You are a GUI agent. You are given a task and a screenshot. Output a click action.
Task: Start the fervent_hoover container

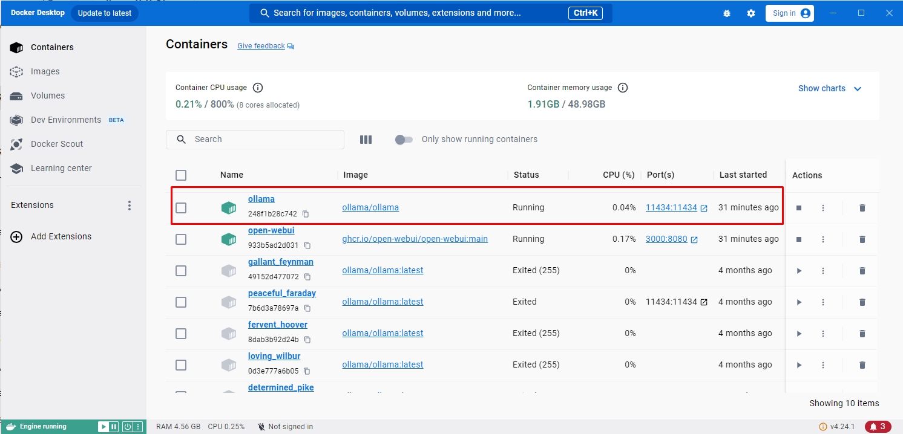(799, 334)
